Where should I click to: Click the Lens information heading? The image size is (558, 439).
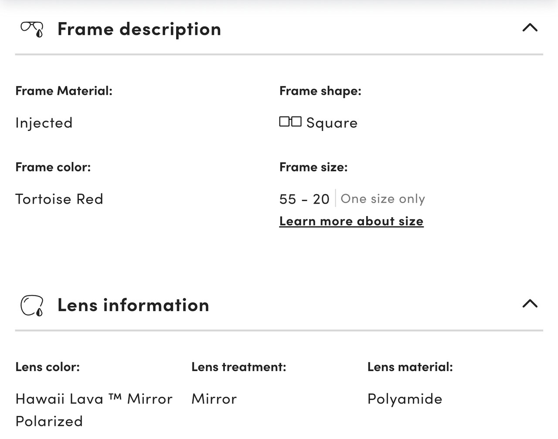133,305
